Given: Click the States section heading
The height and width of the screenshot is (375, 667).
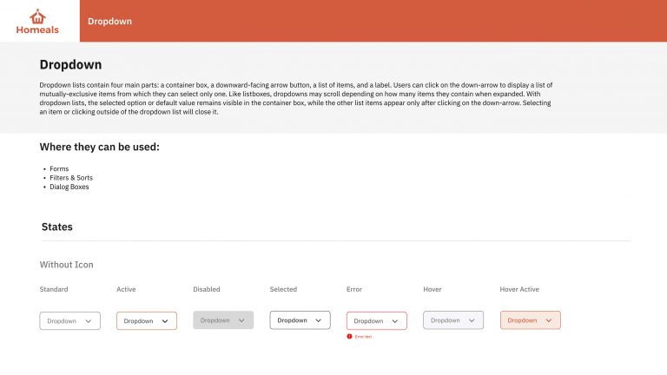Looking at the screenshot, I should tap(57, 227).
